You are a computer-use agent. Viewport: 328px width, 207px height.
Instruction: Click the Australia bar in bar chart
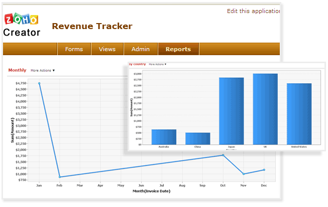point(164,137)
